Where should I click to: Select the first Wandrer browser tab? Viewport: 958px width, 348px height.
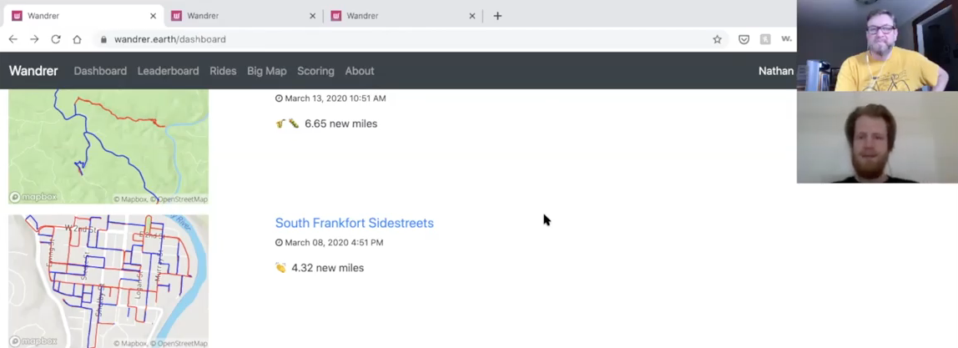click(83, 16)
